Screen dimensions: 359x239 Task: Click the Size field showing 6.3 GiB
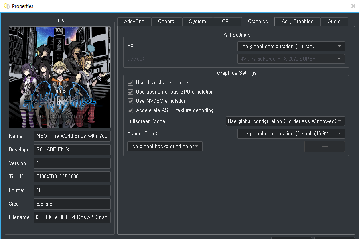pos(72,204)
